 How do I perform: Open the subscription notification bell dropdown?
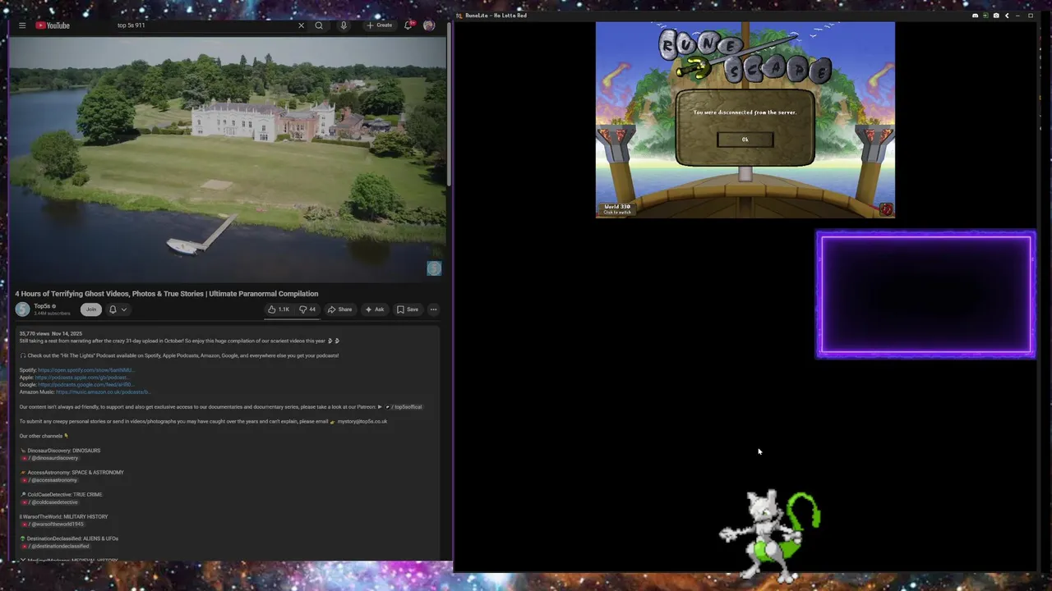pos(118,309)
